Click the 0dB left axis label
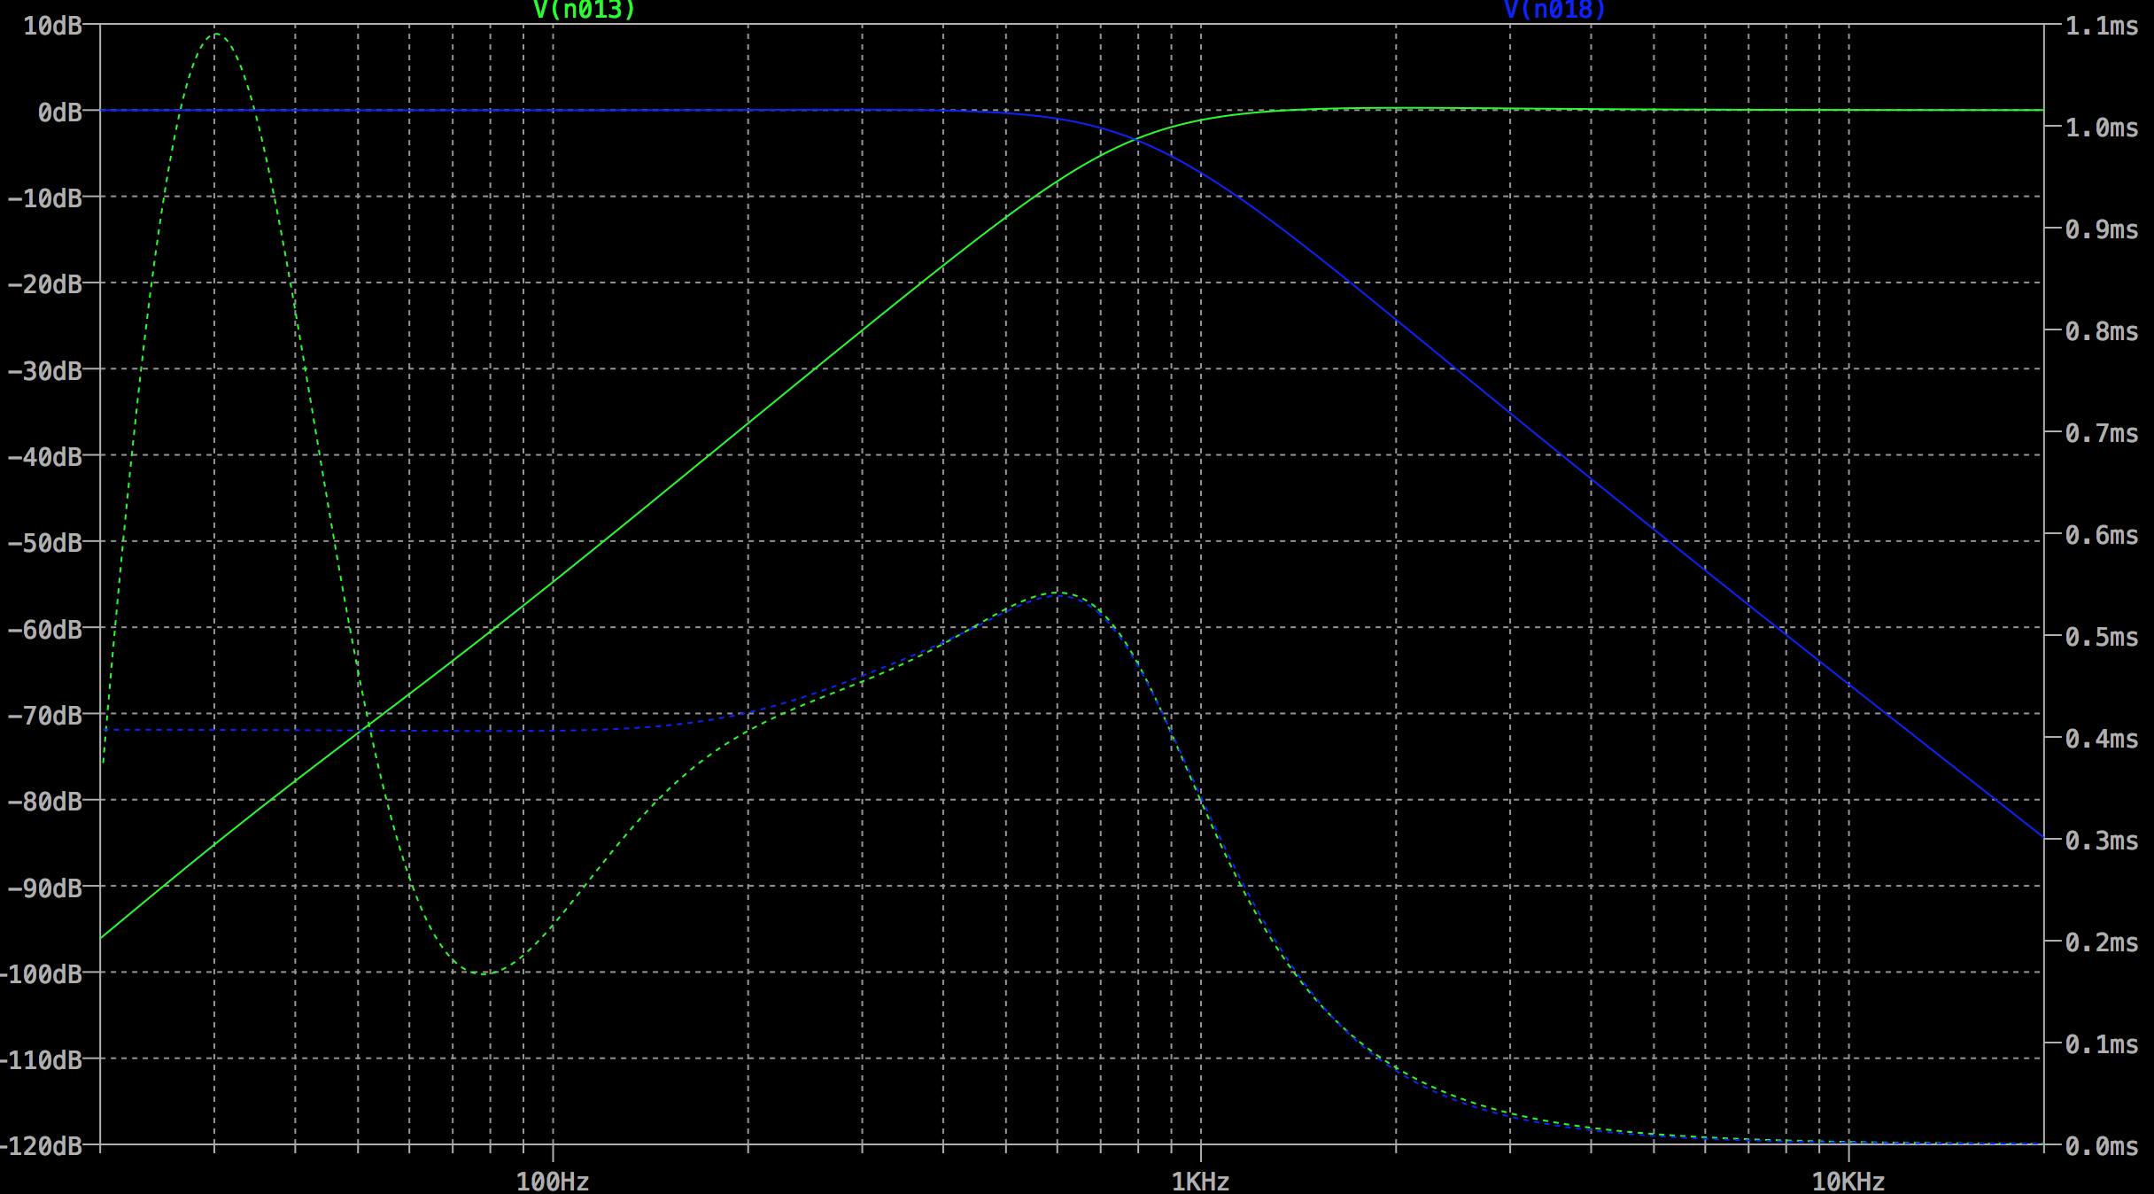This screenshot has height=1194, width=2154. pos(59,112)
